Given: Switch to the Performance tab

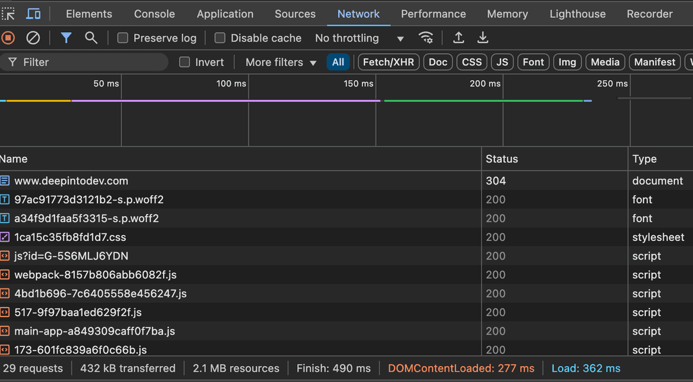Looking at the screenshot, I should [x=433, y=13].
